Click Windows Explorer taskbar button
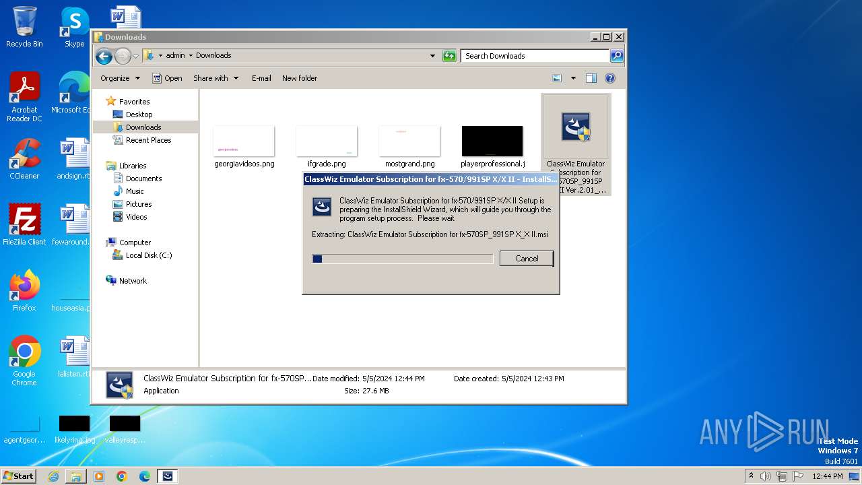The height and width of the screenshot is (485, 862). pos(76,476)
